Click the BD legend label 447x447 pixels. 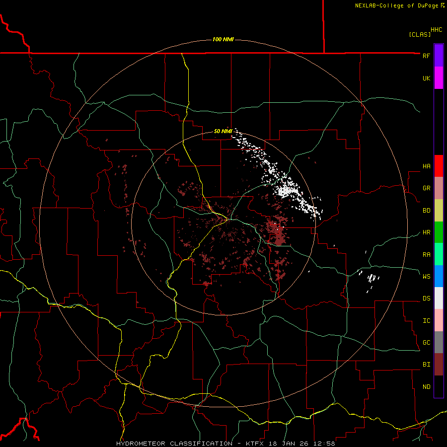click(x=426, y=211)
